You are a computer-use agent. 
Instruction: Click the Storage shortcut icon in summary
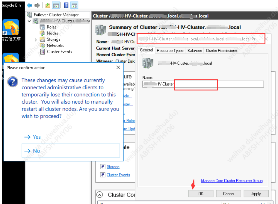(x=103, y=167)
